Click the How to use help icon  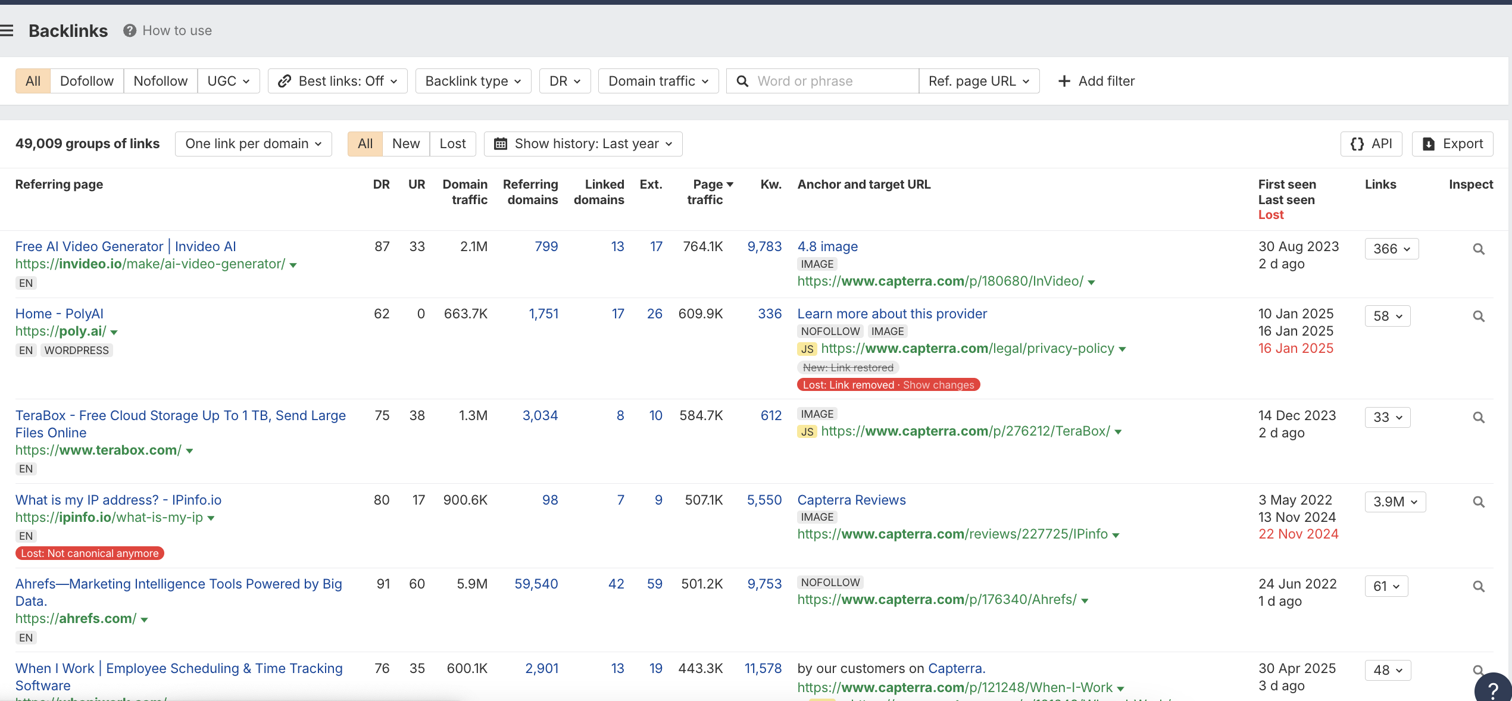[130, 30]
